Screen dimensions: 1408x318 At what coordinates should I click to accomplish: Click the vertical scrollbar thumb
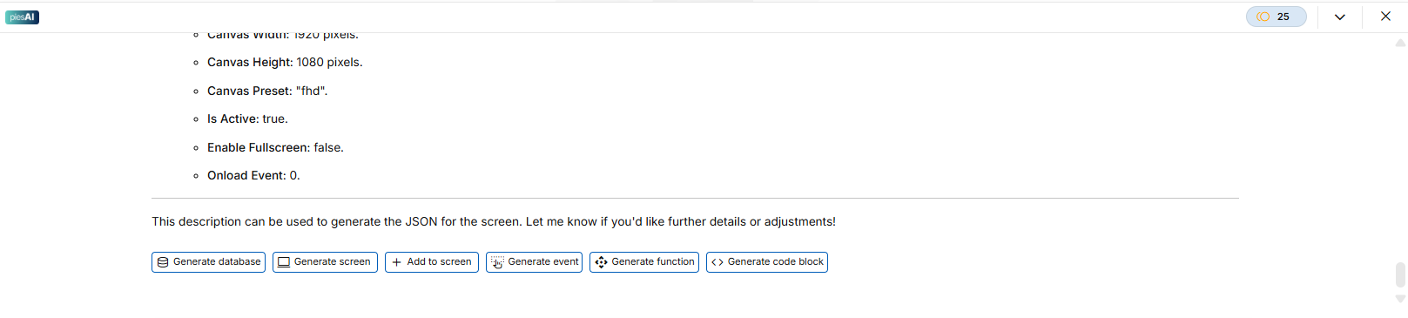point(1400,274)
